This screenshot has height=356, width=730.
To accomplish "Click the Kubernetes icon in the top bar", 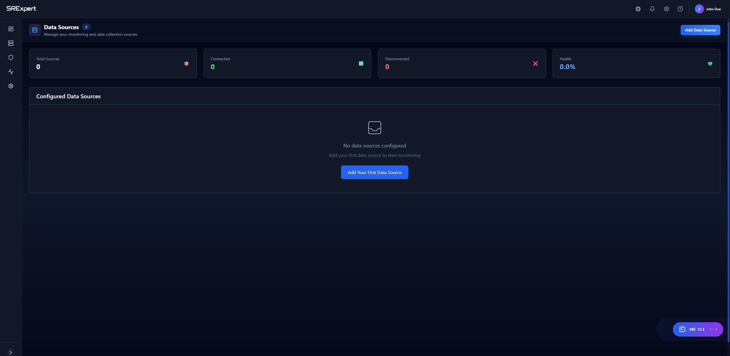I will click(638, 9).
